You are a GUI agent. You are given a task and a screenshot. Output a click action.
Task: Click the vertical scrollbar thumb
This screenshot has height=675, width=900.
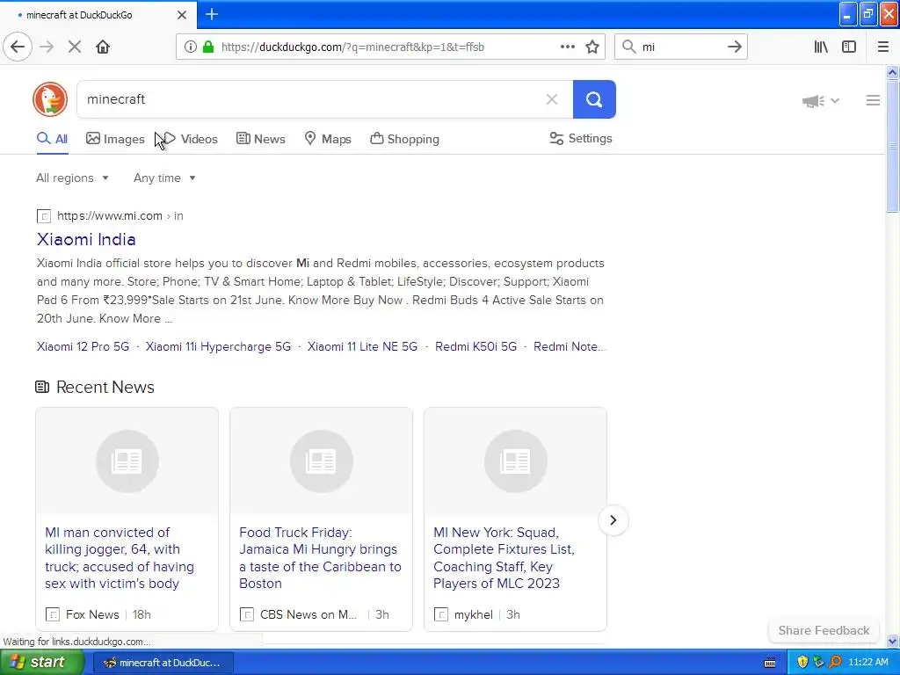[892, 147]
